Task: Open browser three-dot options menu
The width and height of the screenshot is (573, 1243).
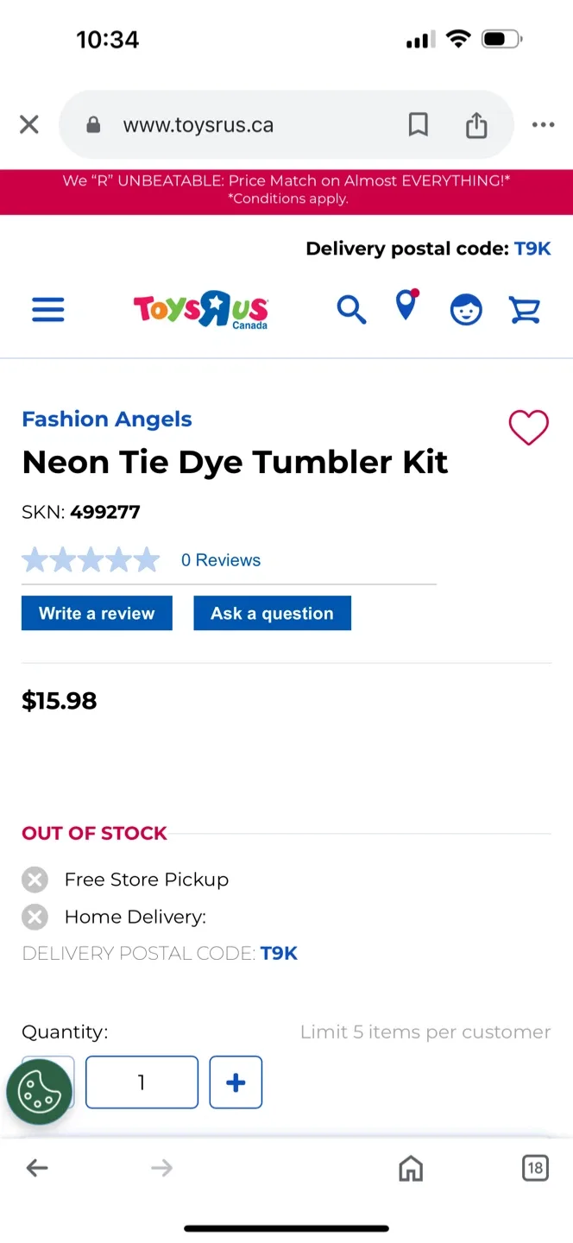Action: pyautogui.click(x=543, y=125)
